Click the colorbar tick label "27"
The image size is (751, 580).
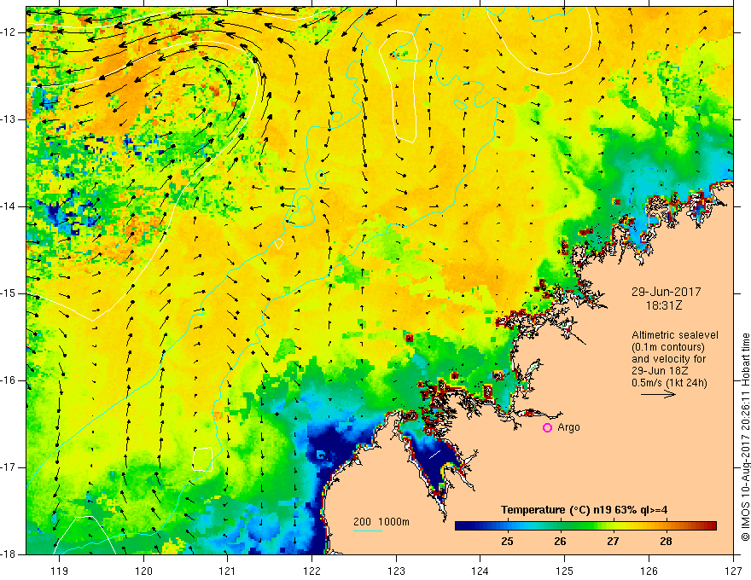point(613,542)
